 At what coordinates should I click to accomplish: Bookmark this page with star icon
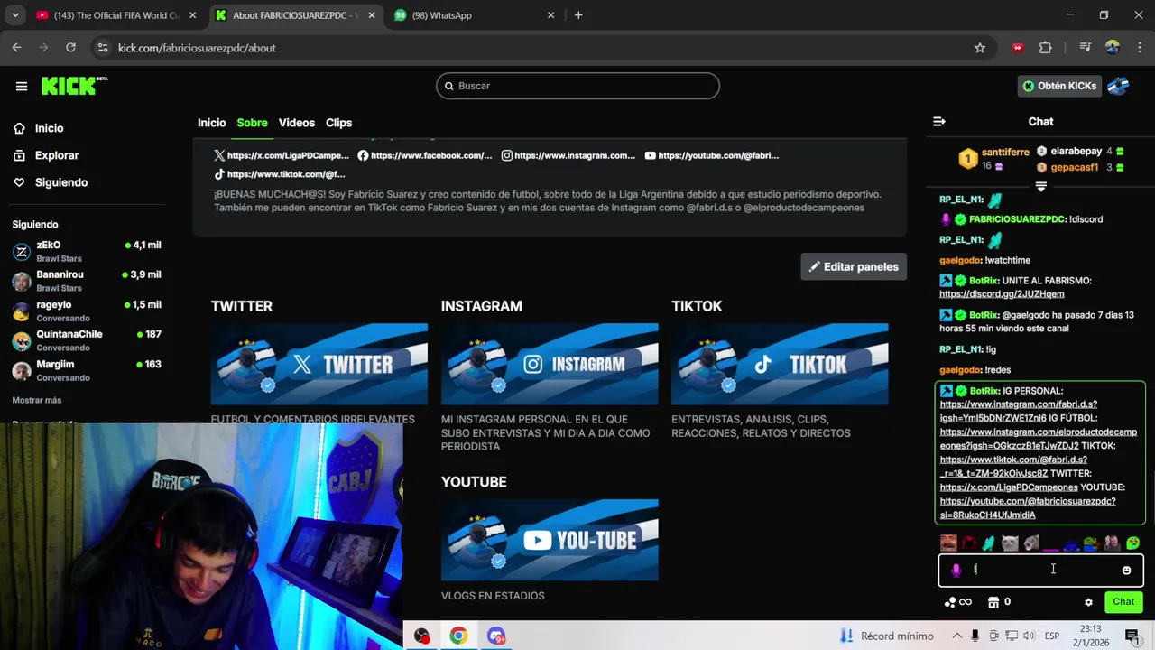coord(980,48)
